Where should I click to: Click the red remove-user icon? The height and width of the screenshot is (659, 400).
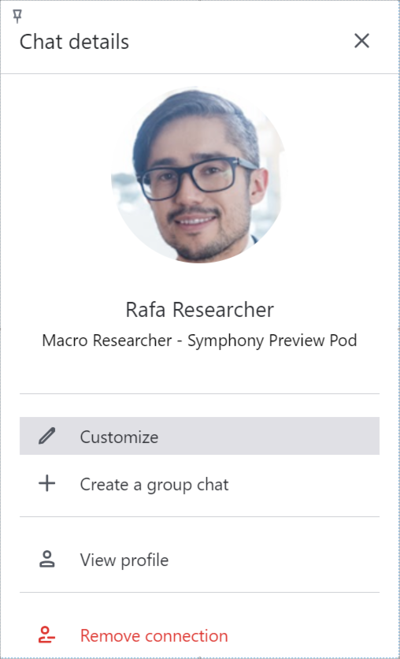pos(47,635)
